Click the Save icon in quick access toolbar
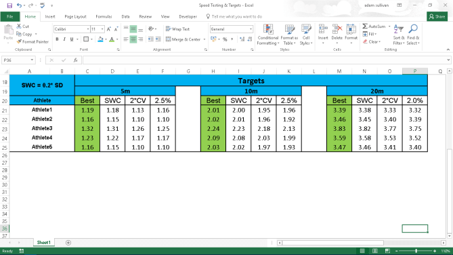Image resolution: width=453 pixels, height=255 pixels. point(9,5)
